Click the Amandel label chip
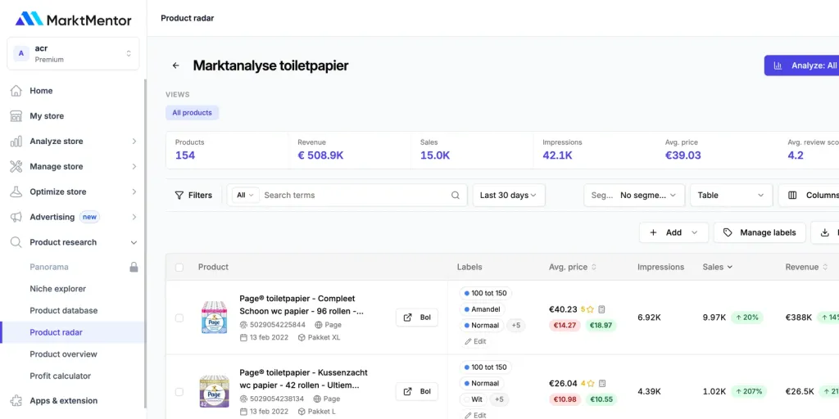 point(482,309)
